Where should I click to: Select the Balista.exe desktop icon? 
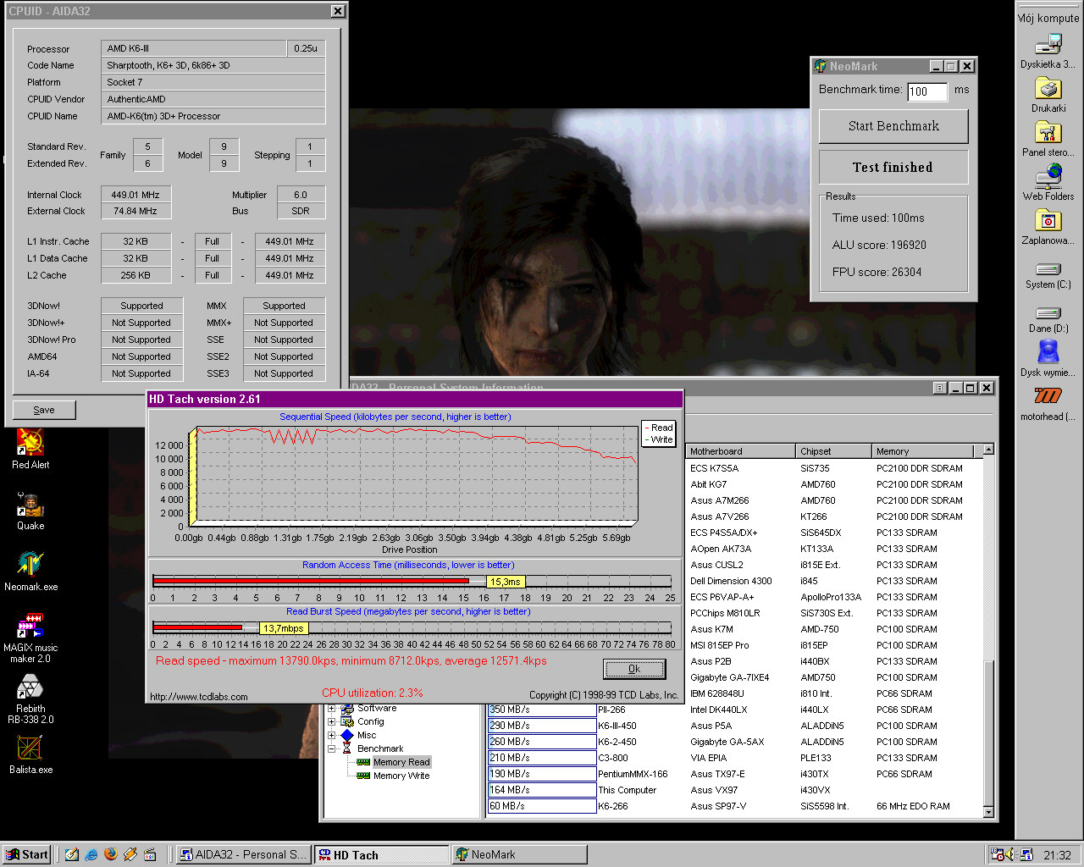30,754
